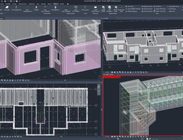Expand the Insert Tags dropdown
This screenshot has width=183, height=140.
pos(134,7)
